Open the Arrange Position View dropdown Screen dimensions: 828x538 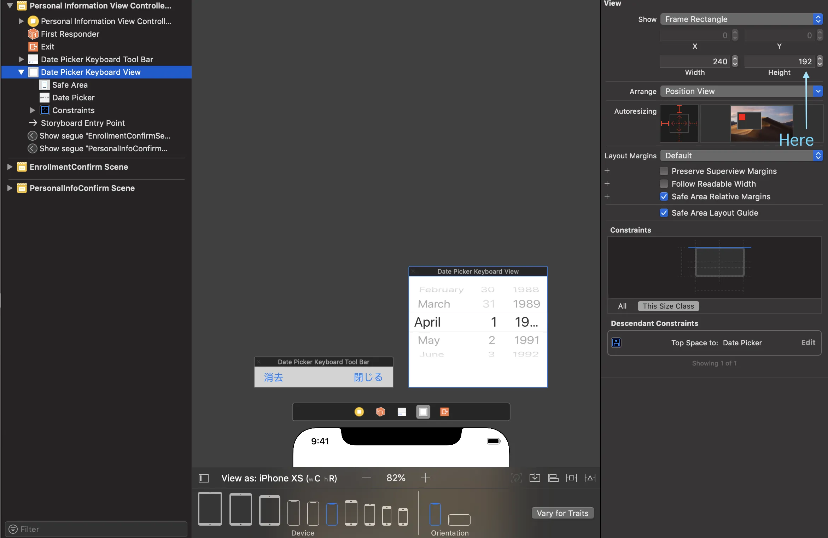[741, 91]
